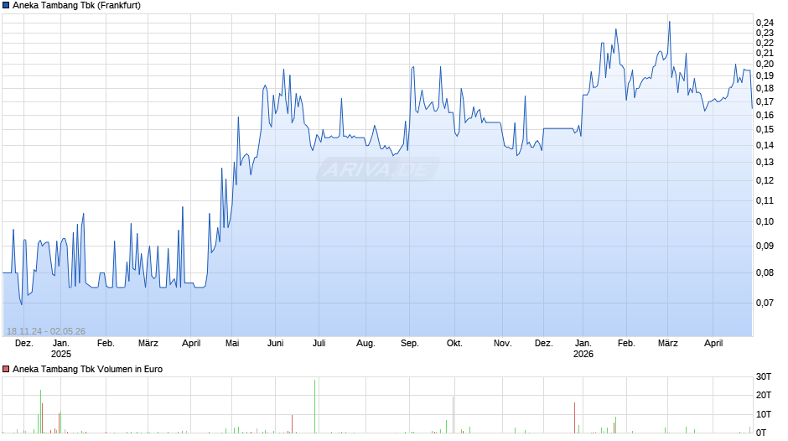Click the 'Mai' month label
Screen dimensions: 788x441
[232, 344]
